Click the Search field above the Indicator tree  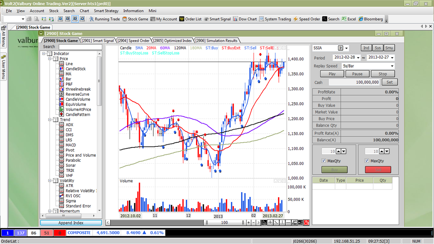point(80,47)
